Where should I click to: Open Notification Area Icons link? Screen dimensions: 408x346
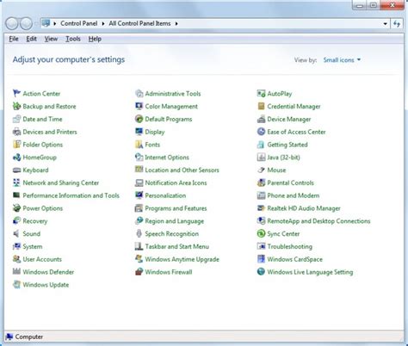[176, 182]
